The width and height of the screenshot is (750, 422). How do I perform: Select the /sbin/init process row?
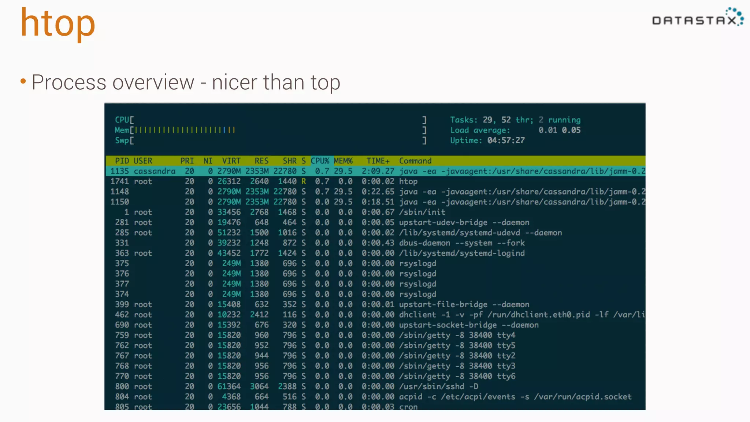(x=375, y=212)
